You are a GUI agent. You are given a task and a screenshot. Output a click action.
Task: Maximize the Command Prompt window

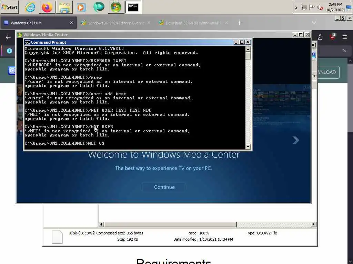click(x=242, y=42)
